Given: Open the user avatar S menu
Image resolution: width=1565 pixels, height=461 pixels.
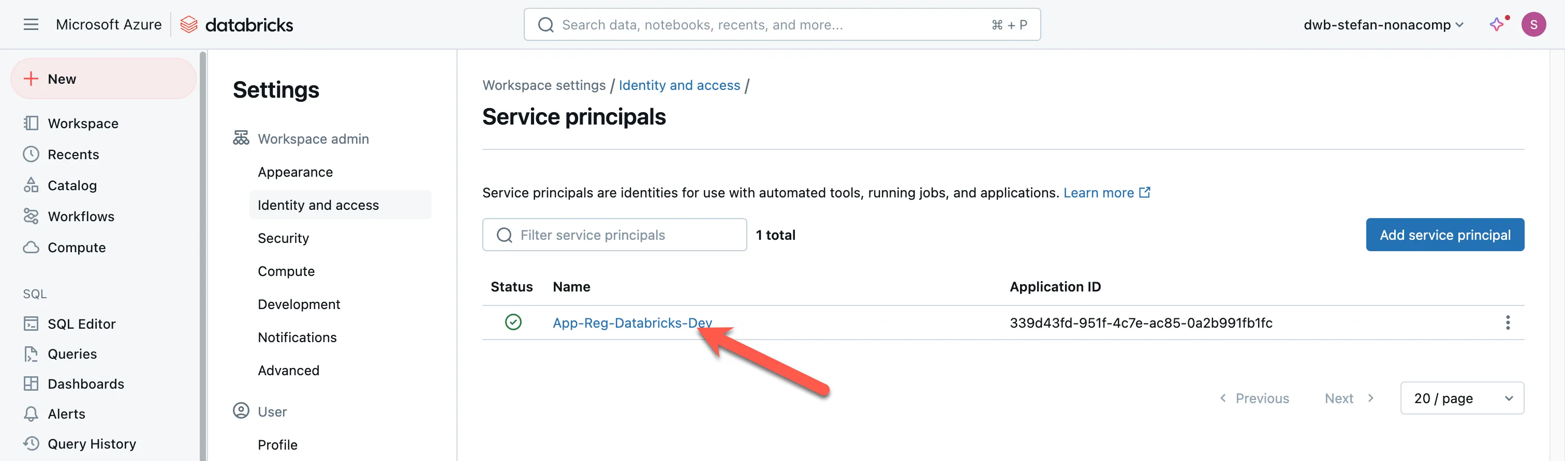Looking at the screenshot, I should (x=1533, y=24).
